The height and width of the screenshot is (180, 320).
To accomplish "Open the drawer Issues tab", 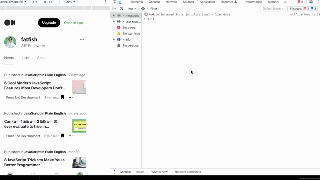I will pos(140,172).
